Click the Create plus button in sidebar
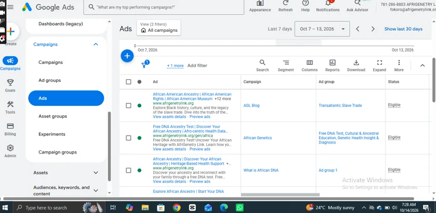 point(11,31)
